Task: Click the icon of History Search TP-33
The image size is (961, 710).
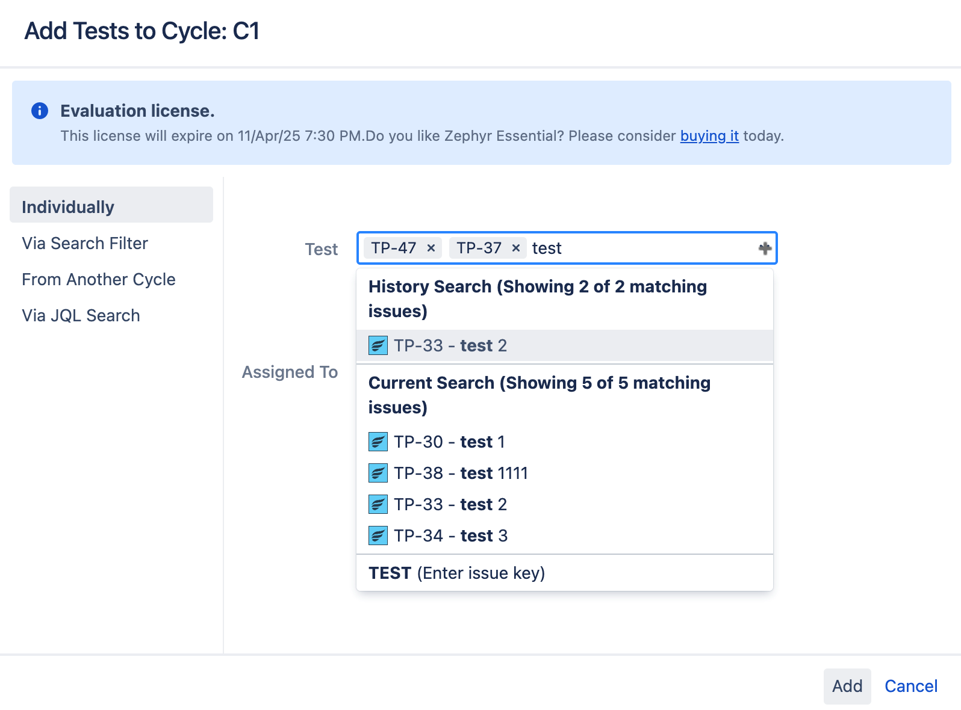Action: coord(378,345)
